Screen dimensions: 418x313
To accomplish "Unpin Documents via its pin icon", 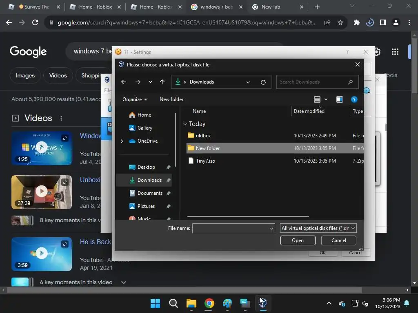I will click(x=168, y=193).
